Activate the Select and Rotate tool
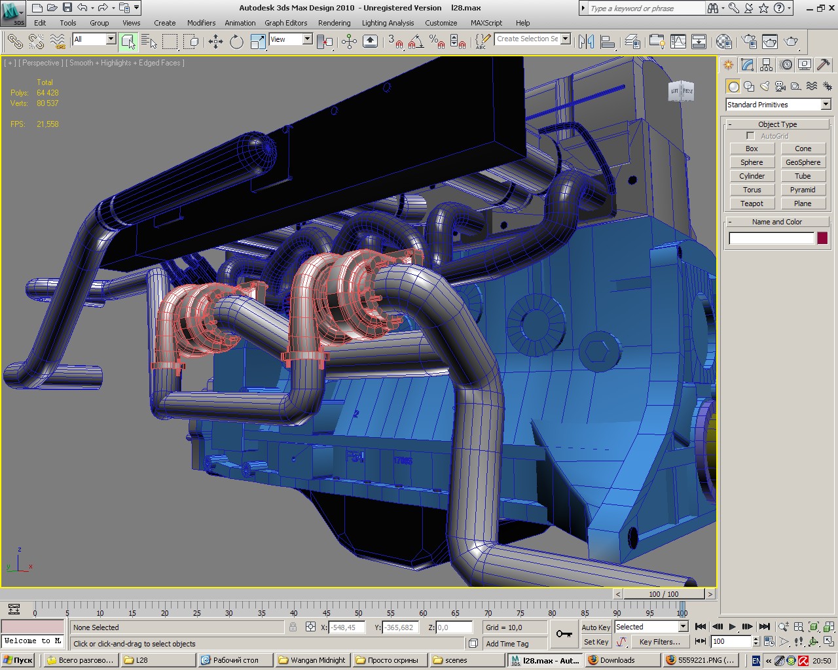 pyautogui.click(x=236, y=42)
